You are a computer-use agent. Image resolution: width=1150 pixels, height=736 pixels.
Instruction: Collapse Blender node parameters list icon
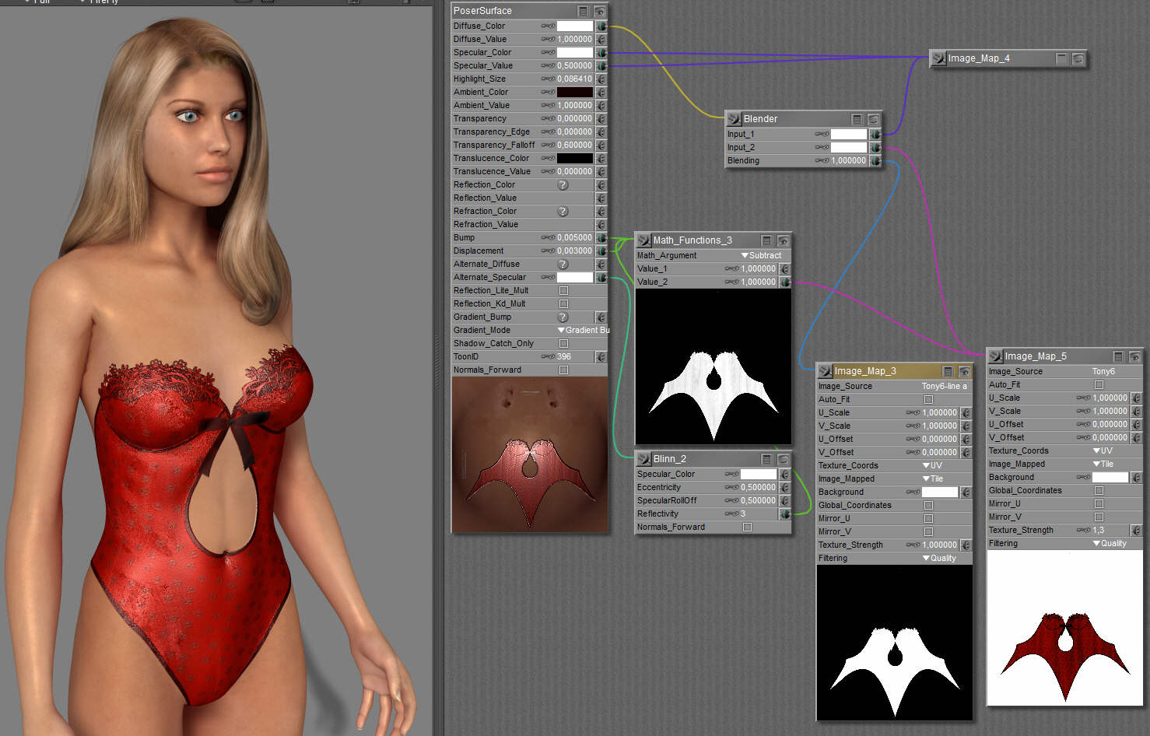click(x=857, y=119)
